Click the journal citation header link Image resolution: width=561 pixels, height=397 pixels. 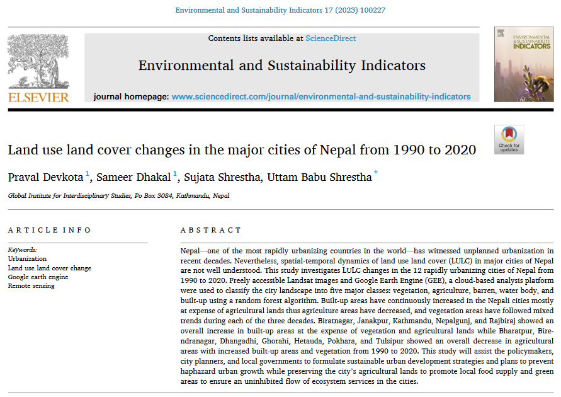coord(281,10)
